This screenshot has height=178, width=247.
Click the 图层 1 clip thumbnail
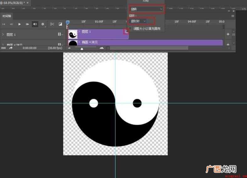pyautogui.click(x=73, y=34)
